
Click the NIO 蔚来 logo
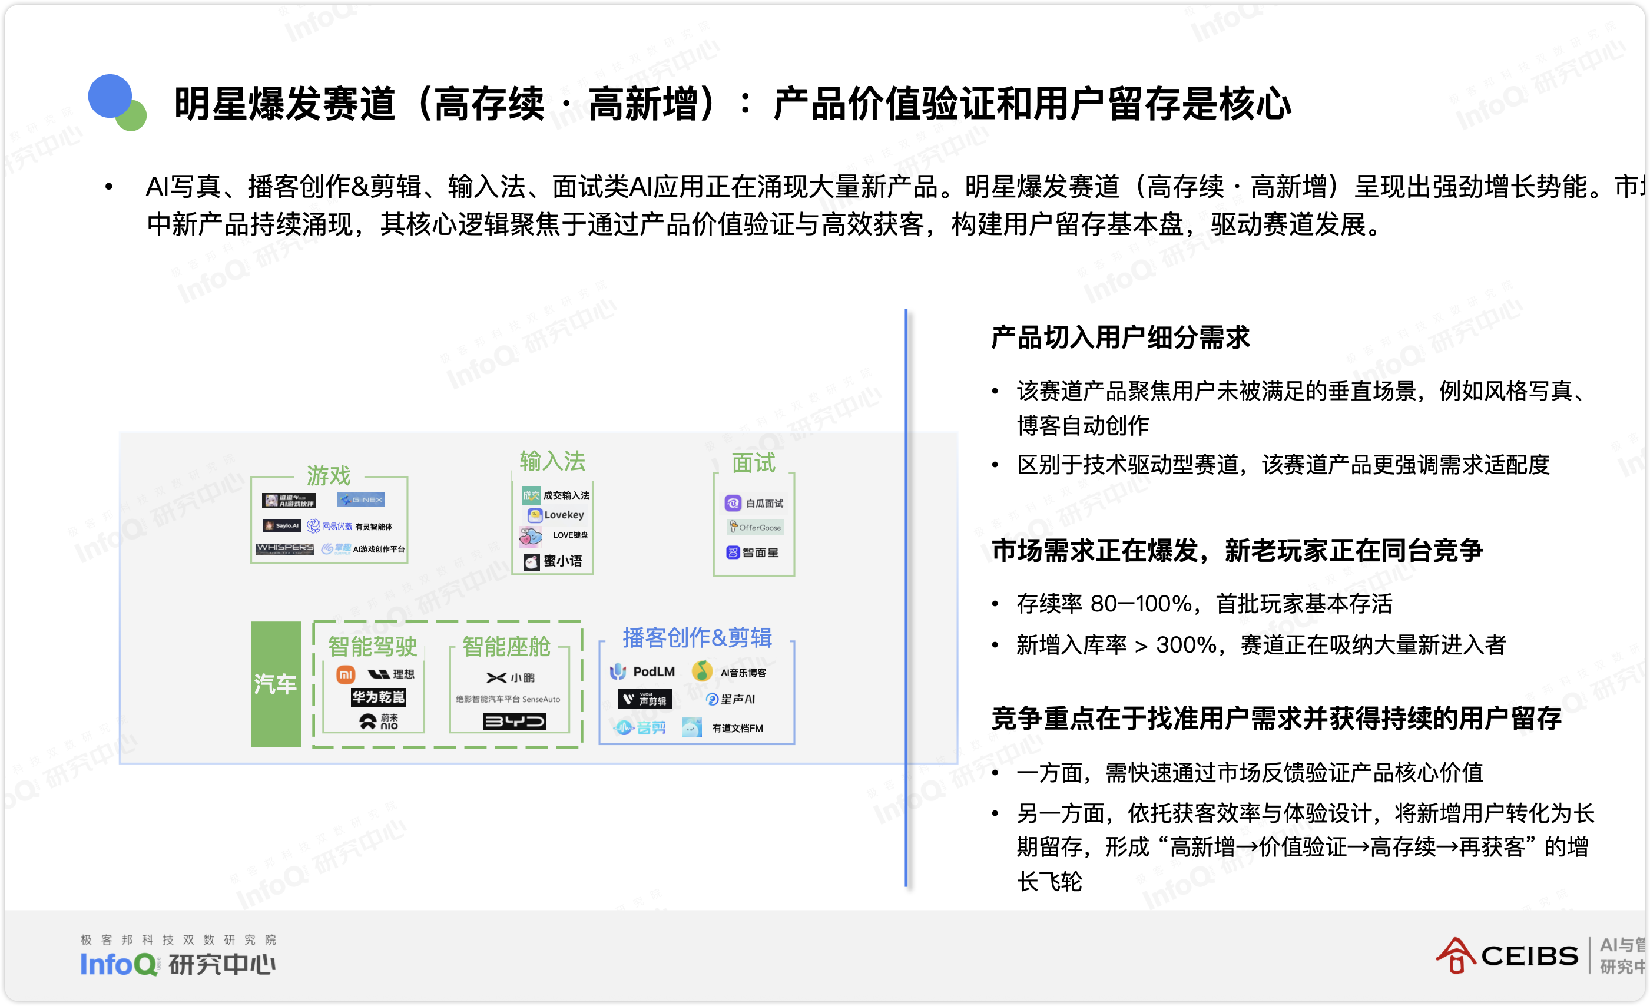tap(379, 722)
